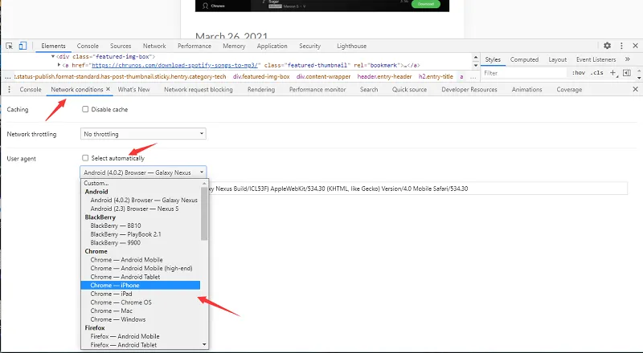
Task: Choose Android (4.0.2) Browser — Galaxy Nexus option
Action: coord(141,201)
